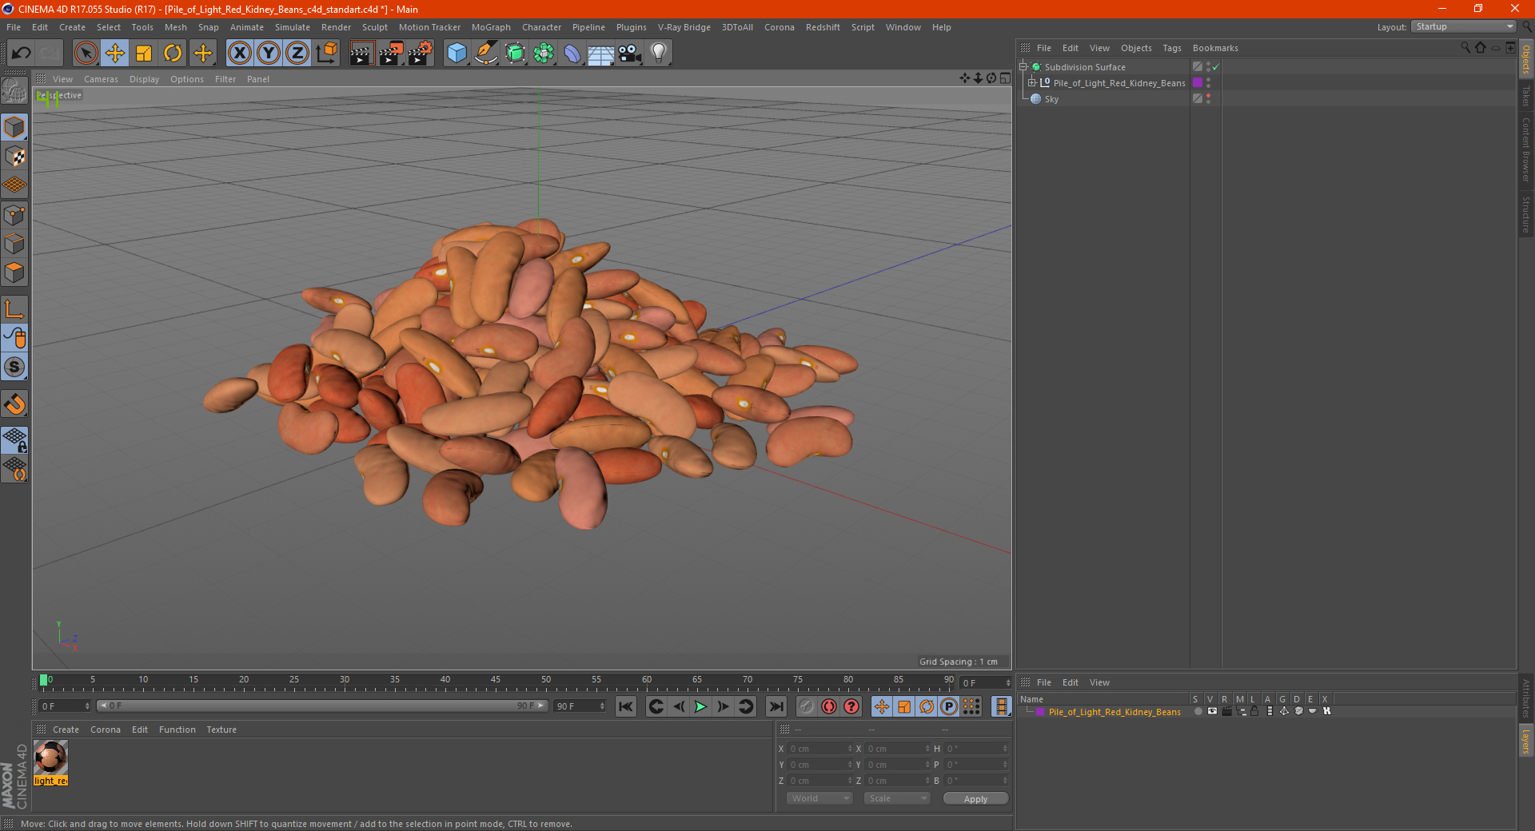1535x831 pixels.
Task: Select the Move tool in toolbar
Action: (x=115, y=54)
